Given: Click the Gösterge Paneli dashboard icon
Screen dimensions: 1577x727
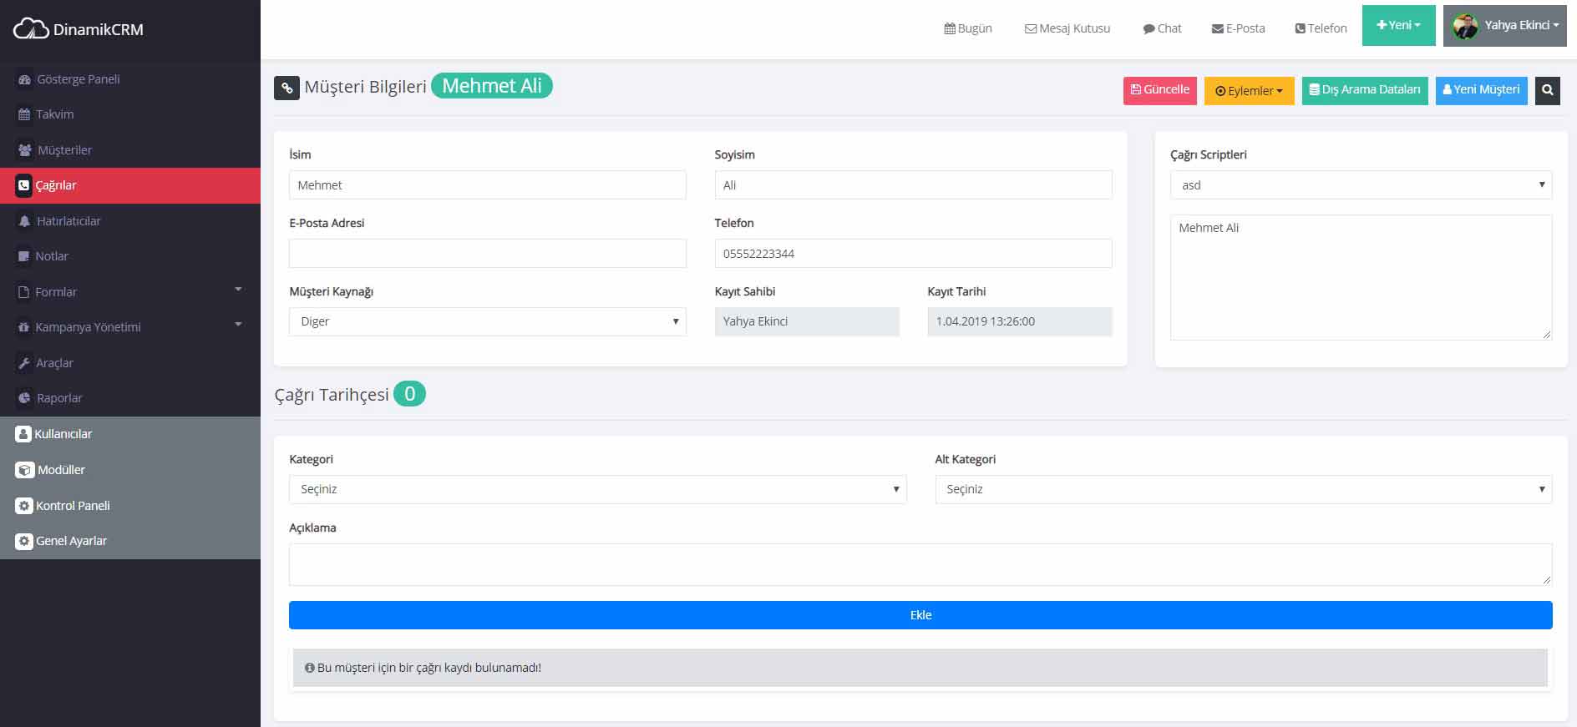Looking at the screenshot, I should click(x=24, y=79).
